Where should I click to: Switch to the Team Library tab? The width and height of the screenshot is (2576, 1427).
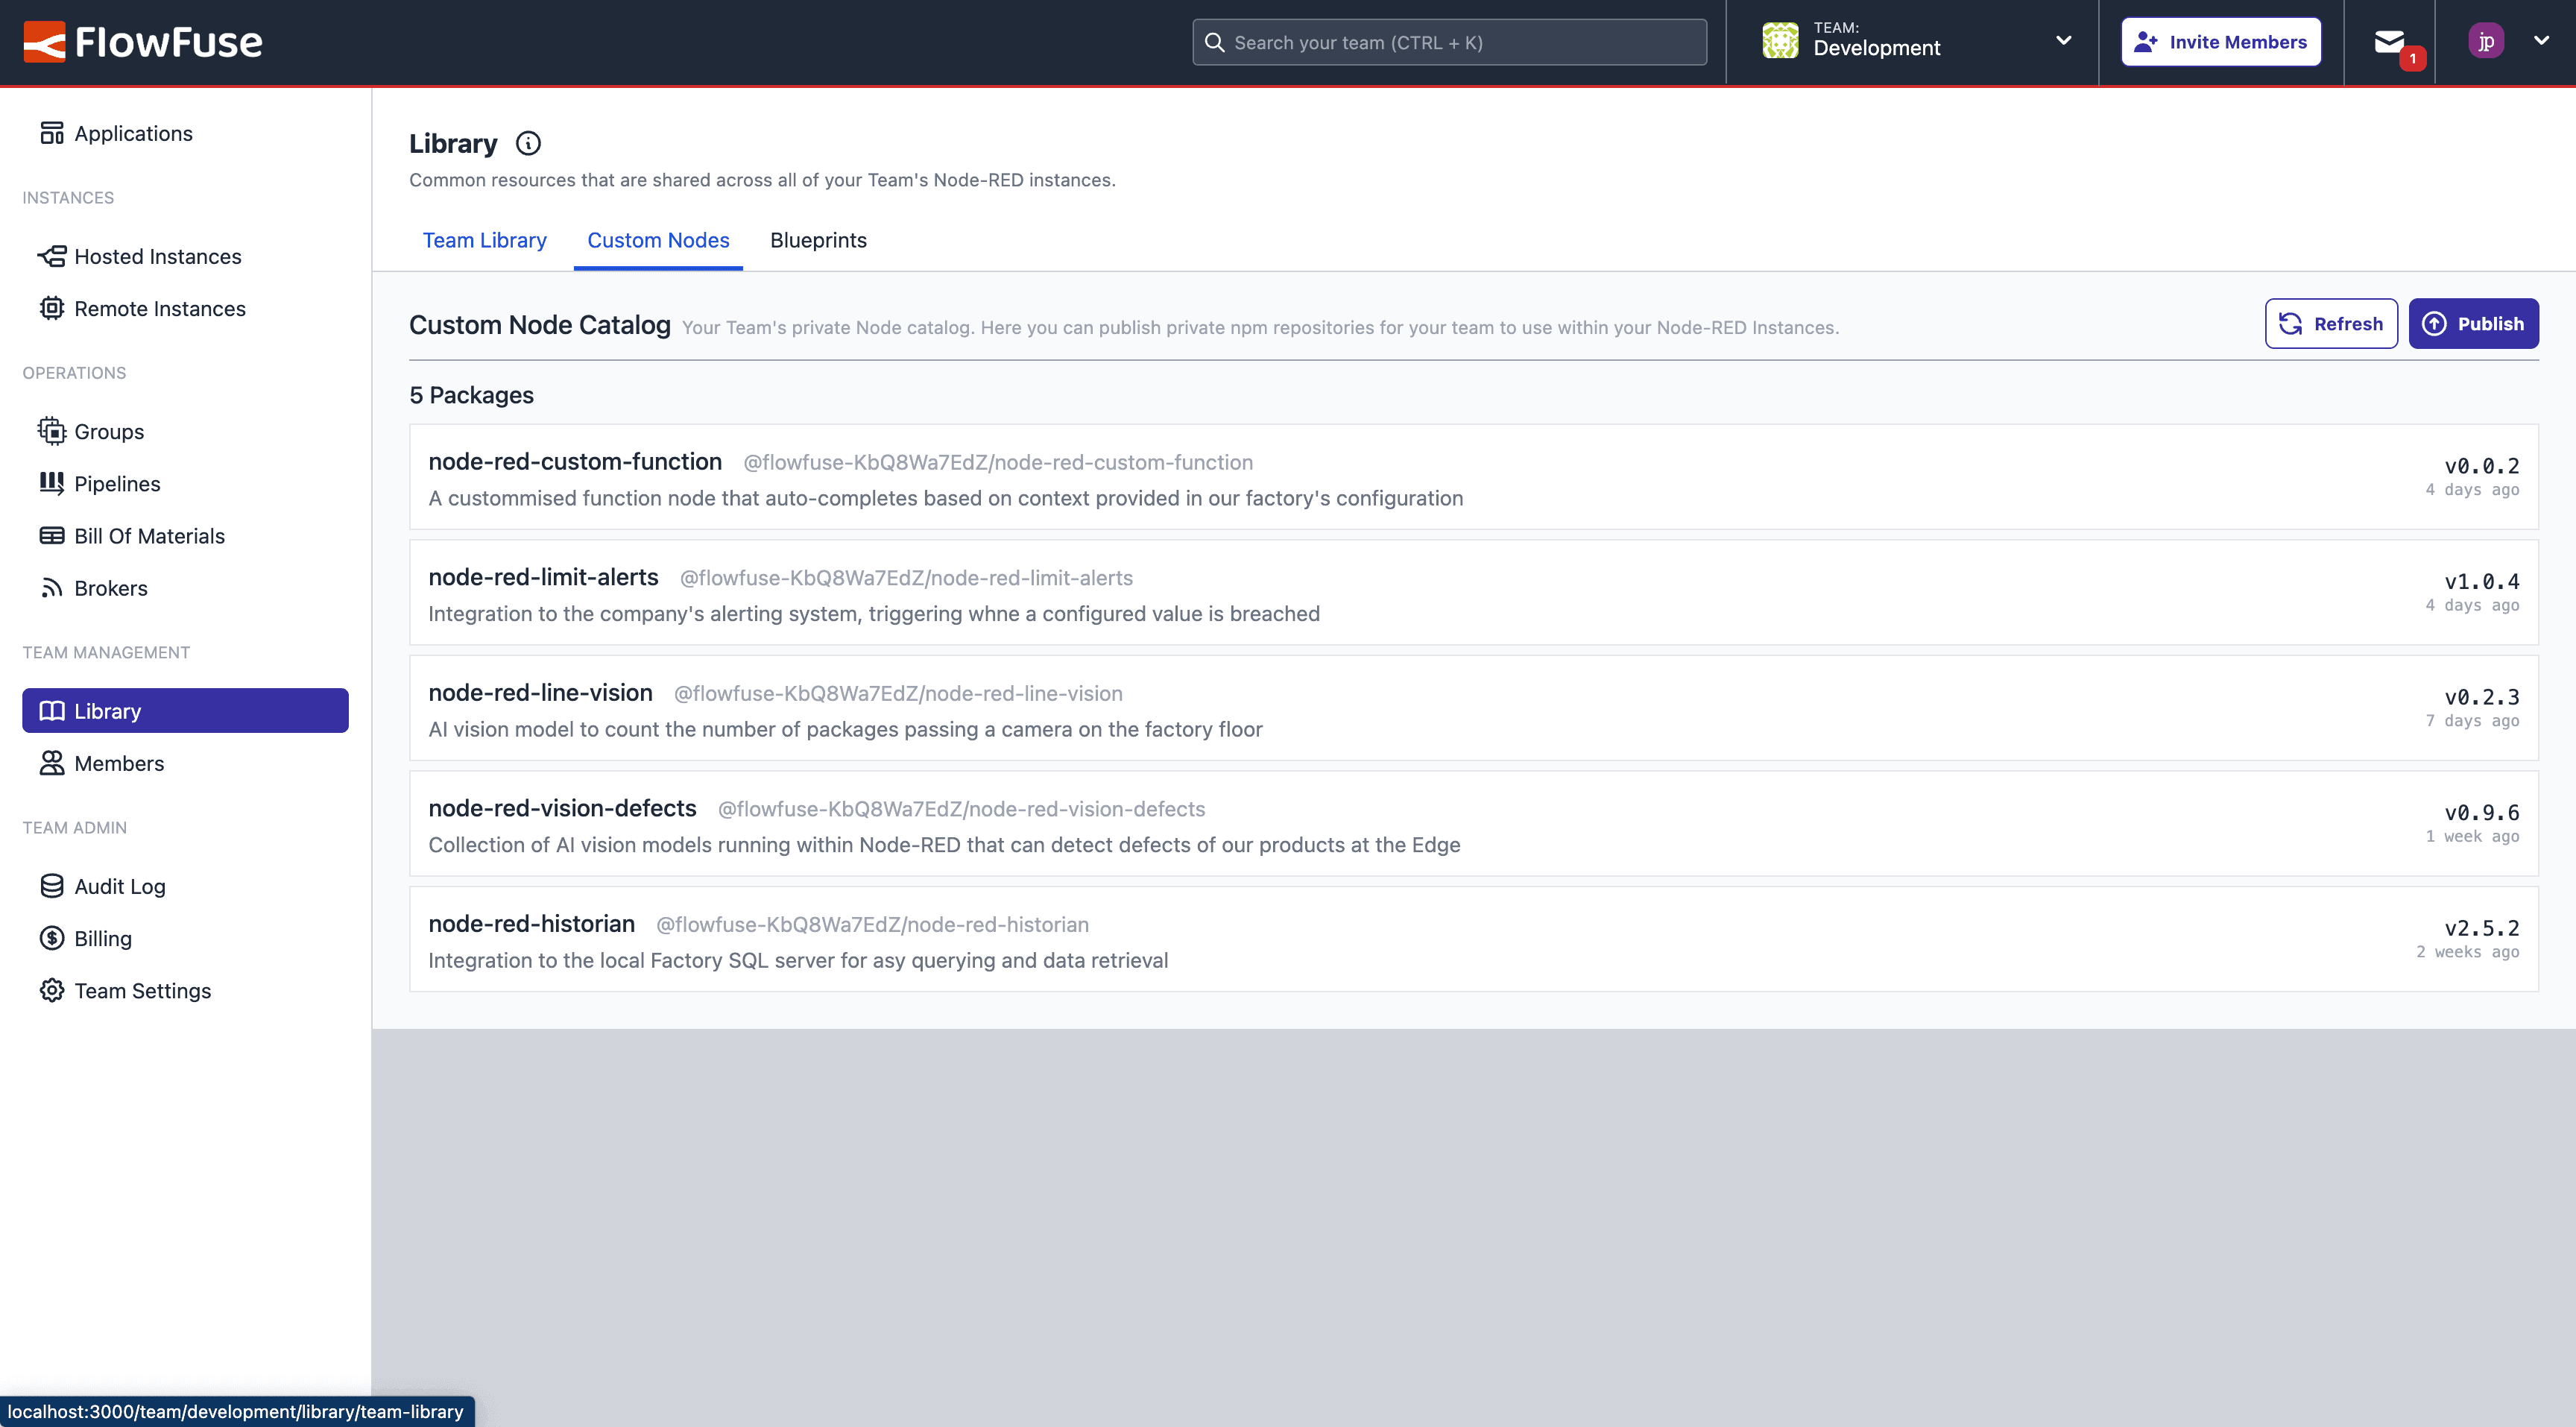coord(484,240)
